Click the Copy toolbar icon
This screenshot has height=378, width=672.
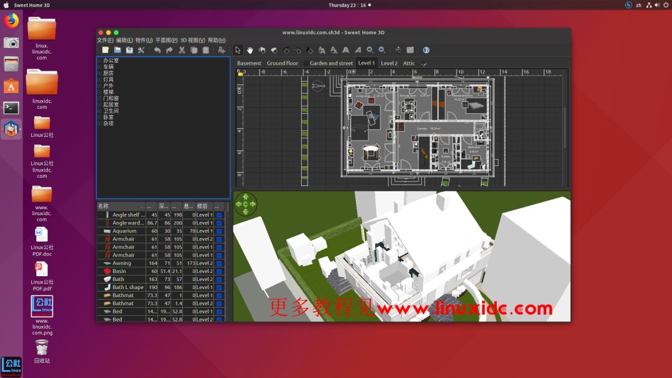pyautogui.click(x=194, y=50)
